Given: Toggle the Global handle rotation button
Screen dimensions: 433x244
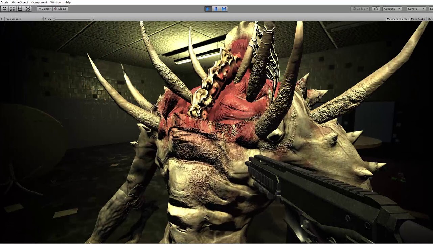Looking at the screenshot, I should coord(60,9).
